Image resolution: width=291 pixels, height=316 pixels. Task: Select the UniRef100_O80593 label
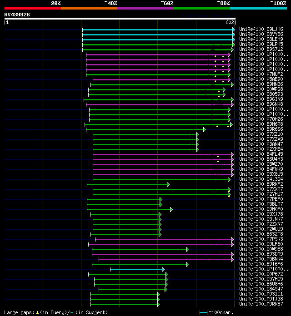[x=261, y=94]
